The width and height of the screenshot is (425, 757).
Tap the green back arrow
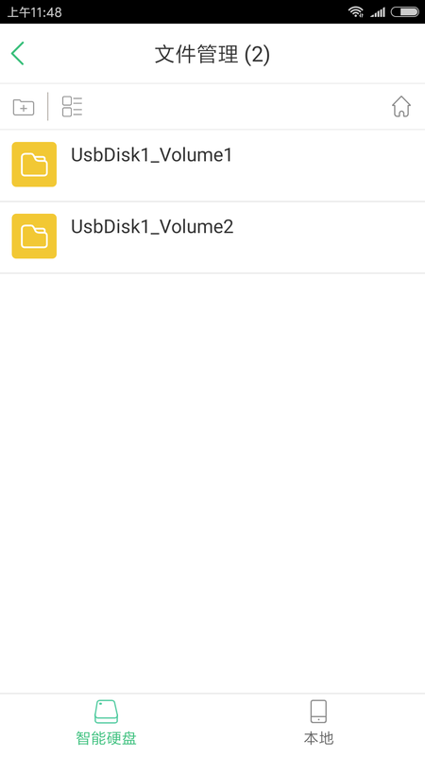(18, 54)
